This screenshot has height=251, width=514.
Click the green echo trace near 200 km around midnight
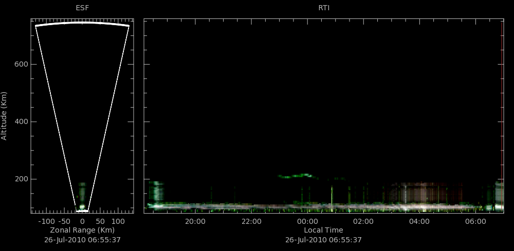click(298, 176)
